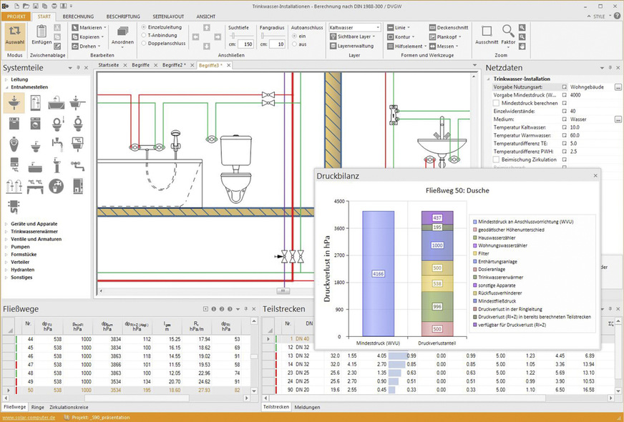The height and width of the screenshot is (422, 624).
Task: Open the Begriffe2 document tab
Action: (173, 65)
